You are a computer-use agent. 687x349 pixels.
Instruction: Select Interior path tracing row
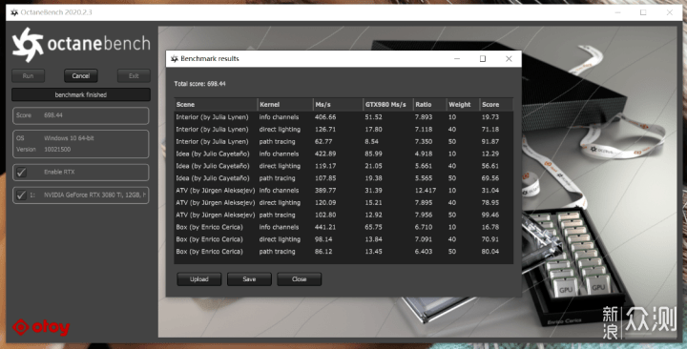coord(343,141)
